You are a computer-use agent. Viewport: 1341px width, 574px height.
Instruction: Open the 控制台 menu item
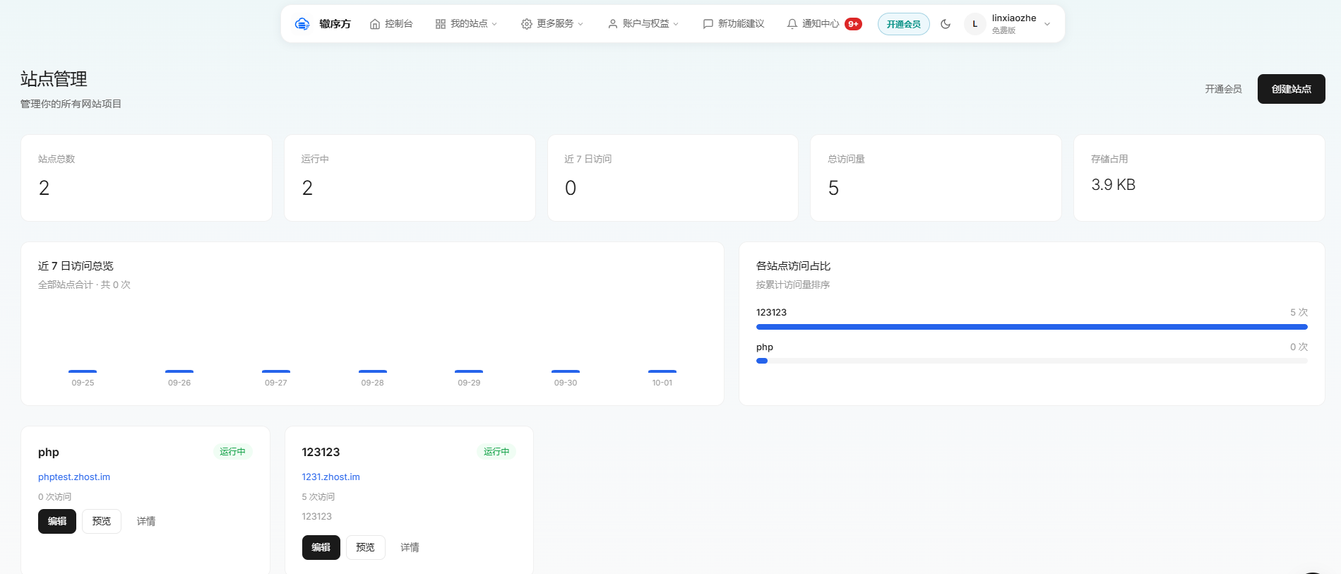pos(391,24)
